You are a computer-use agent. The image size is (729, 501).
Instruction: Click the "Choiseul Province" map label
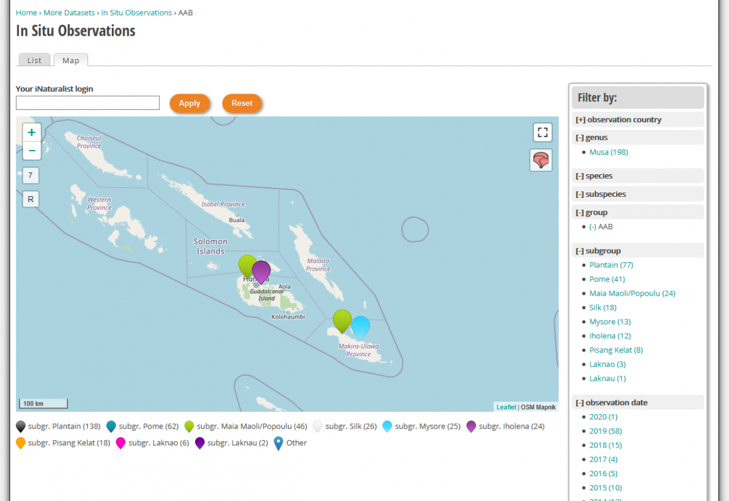(x=89, y=142)
